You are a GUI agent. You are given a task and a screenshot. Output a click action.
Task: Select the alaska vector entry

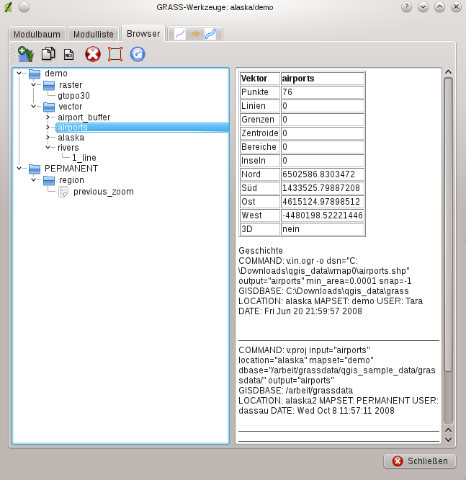pyautogui.click(x=71, y=138)
